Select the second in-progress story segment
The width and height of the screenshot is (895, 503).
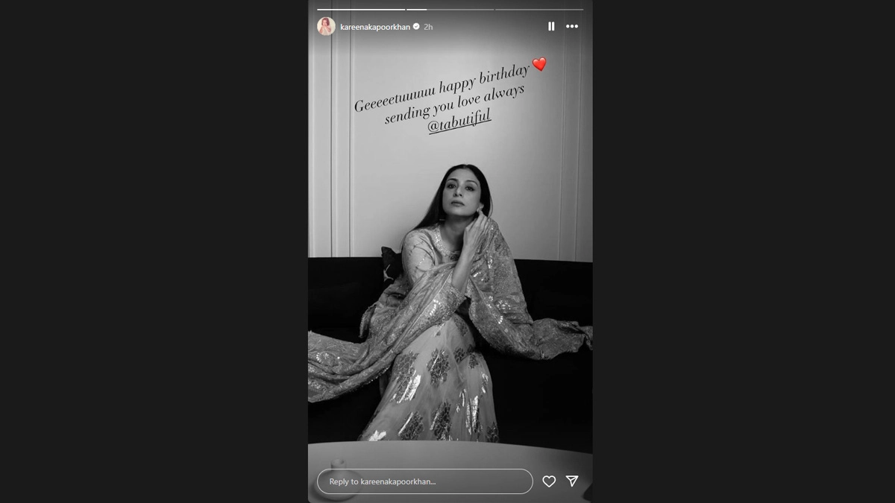(x=450, y=10)
